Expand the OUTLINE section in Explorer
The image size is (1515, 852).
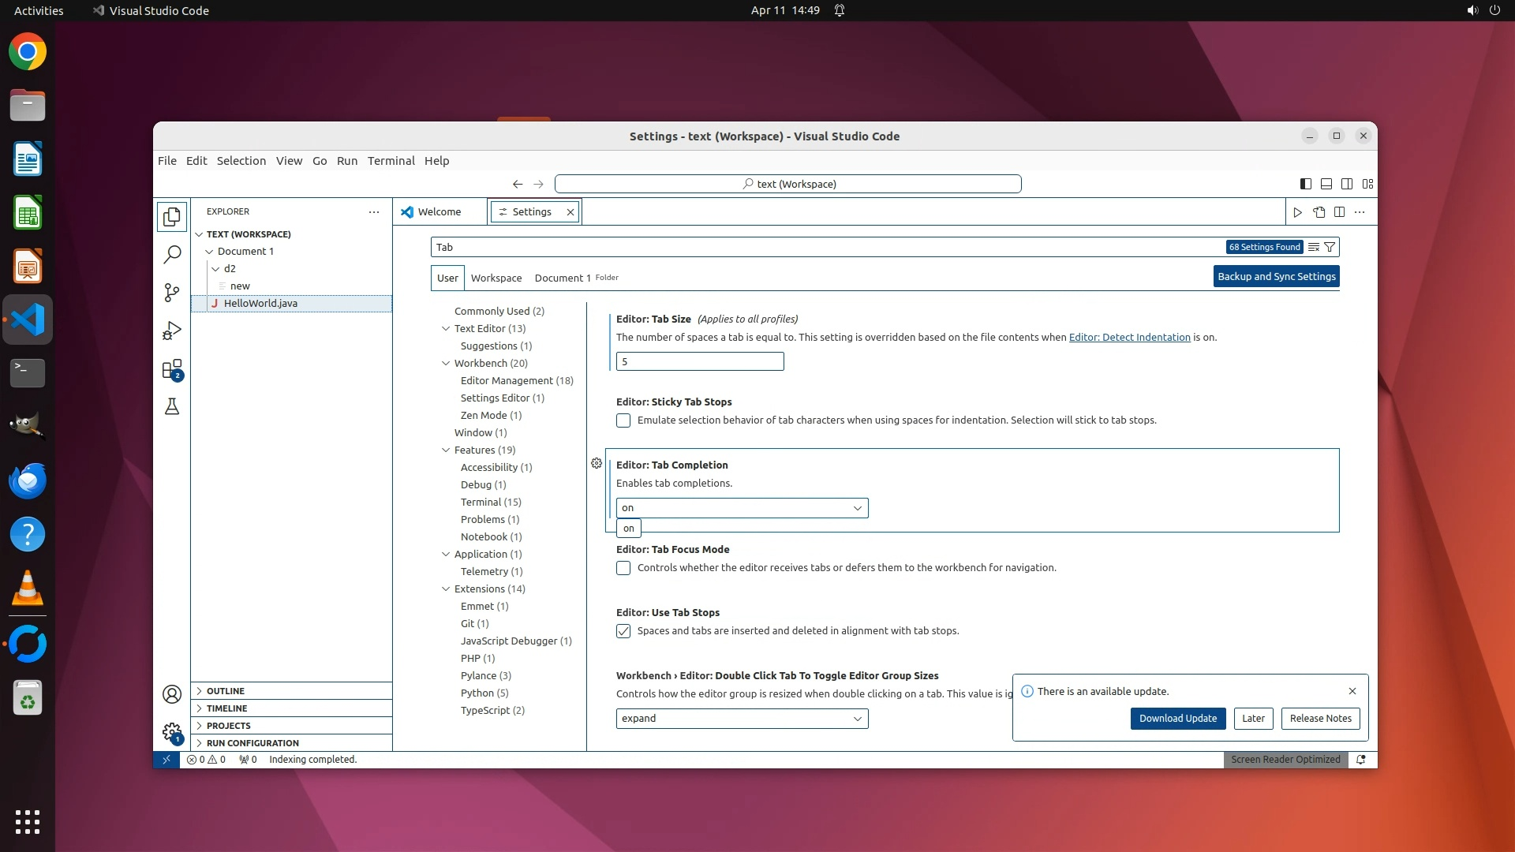click(226, 691)
